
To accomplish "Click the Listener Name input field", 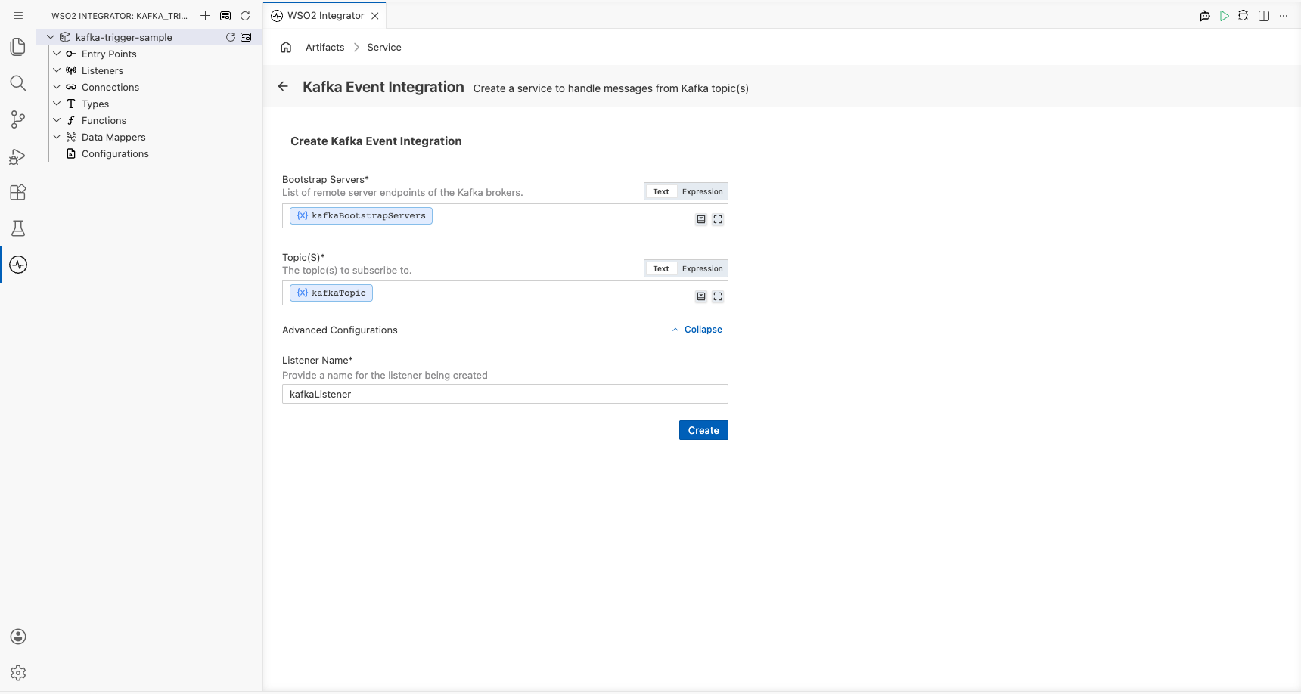I will 505,394.
